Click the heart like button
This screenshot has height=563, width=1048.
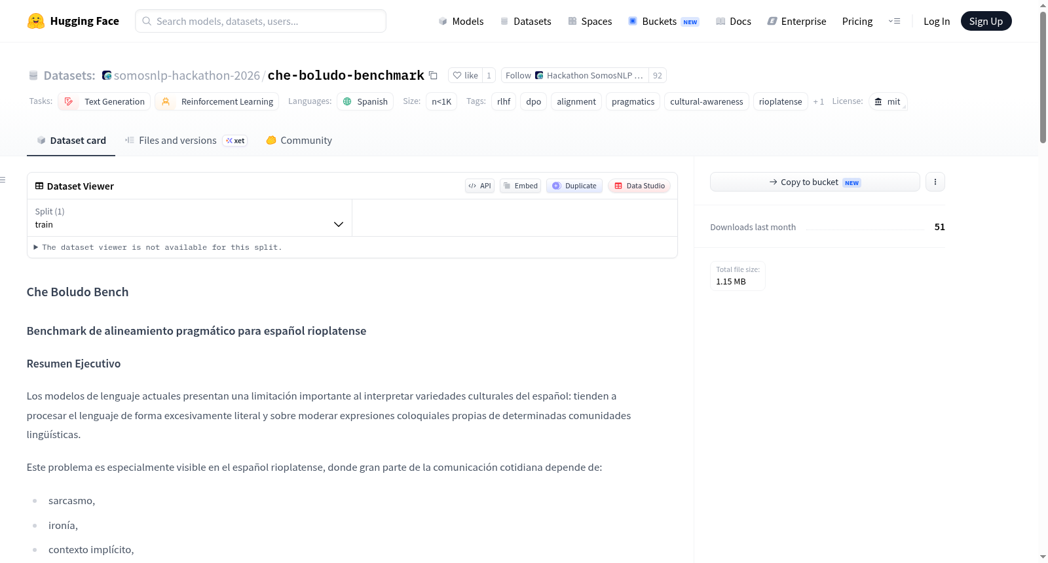(466, 75)
